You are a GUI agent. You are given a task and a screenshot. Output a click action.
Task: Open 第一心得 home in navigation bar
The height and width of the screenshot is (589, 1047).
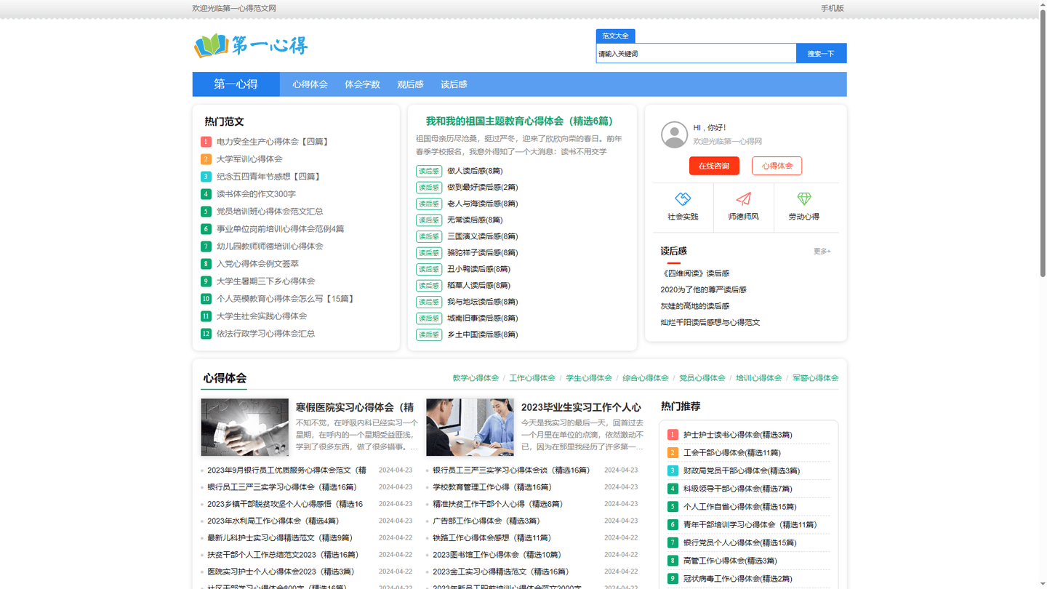coord(236,84)
